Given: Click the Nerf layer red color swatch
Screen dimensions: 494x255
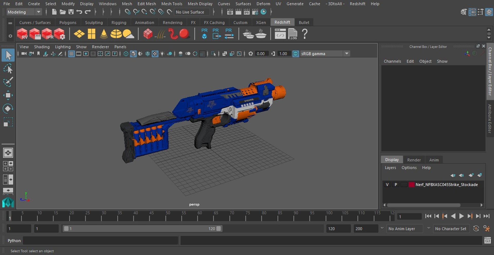Looking at the screenshot, I should pos(412,184).
